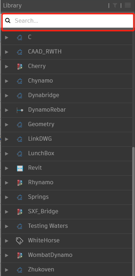Select the Dynabridge library item
The height and width of the screenshot is (276, 135).
point(67,96)
